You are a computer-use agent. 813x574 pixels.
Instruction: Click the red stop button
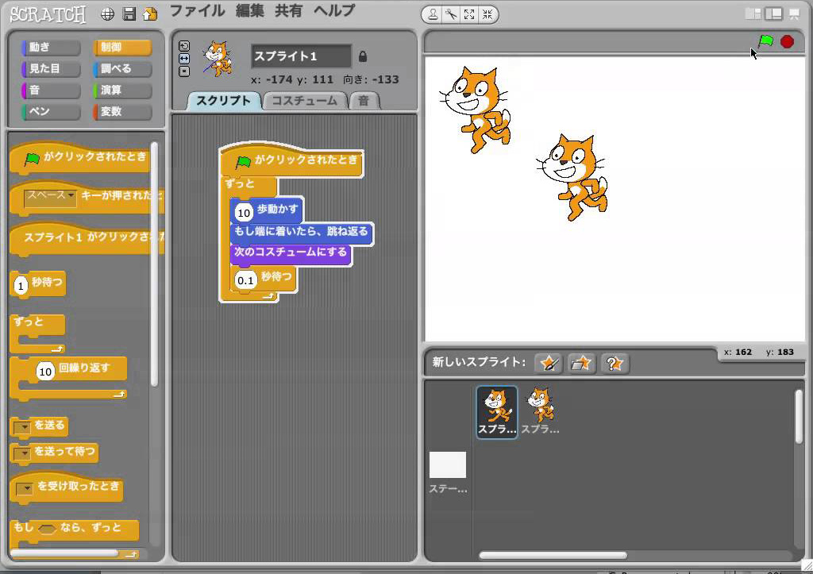pyautogui.click(x=787, y=41)
